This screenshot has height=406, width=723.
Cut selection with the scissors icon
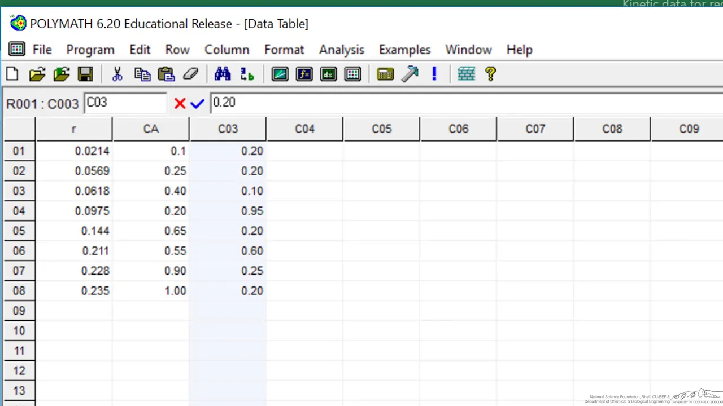point(117,74)
